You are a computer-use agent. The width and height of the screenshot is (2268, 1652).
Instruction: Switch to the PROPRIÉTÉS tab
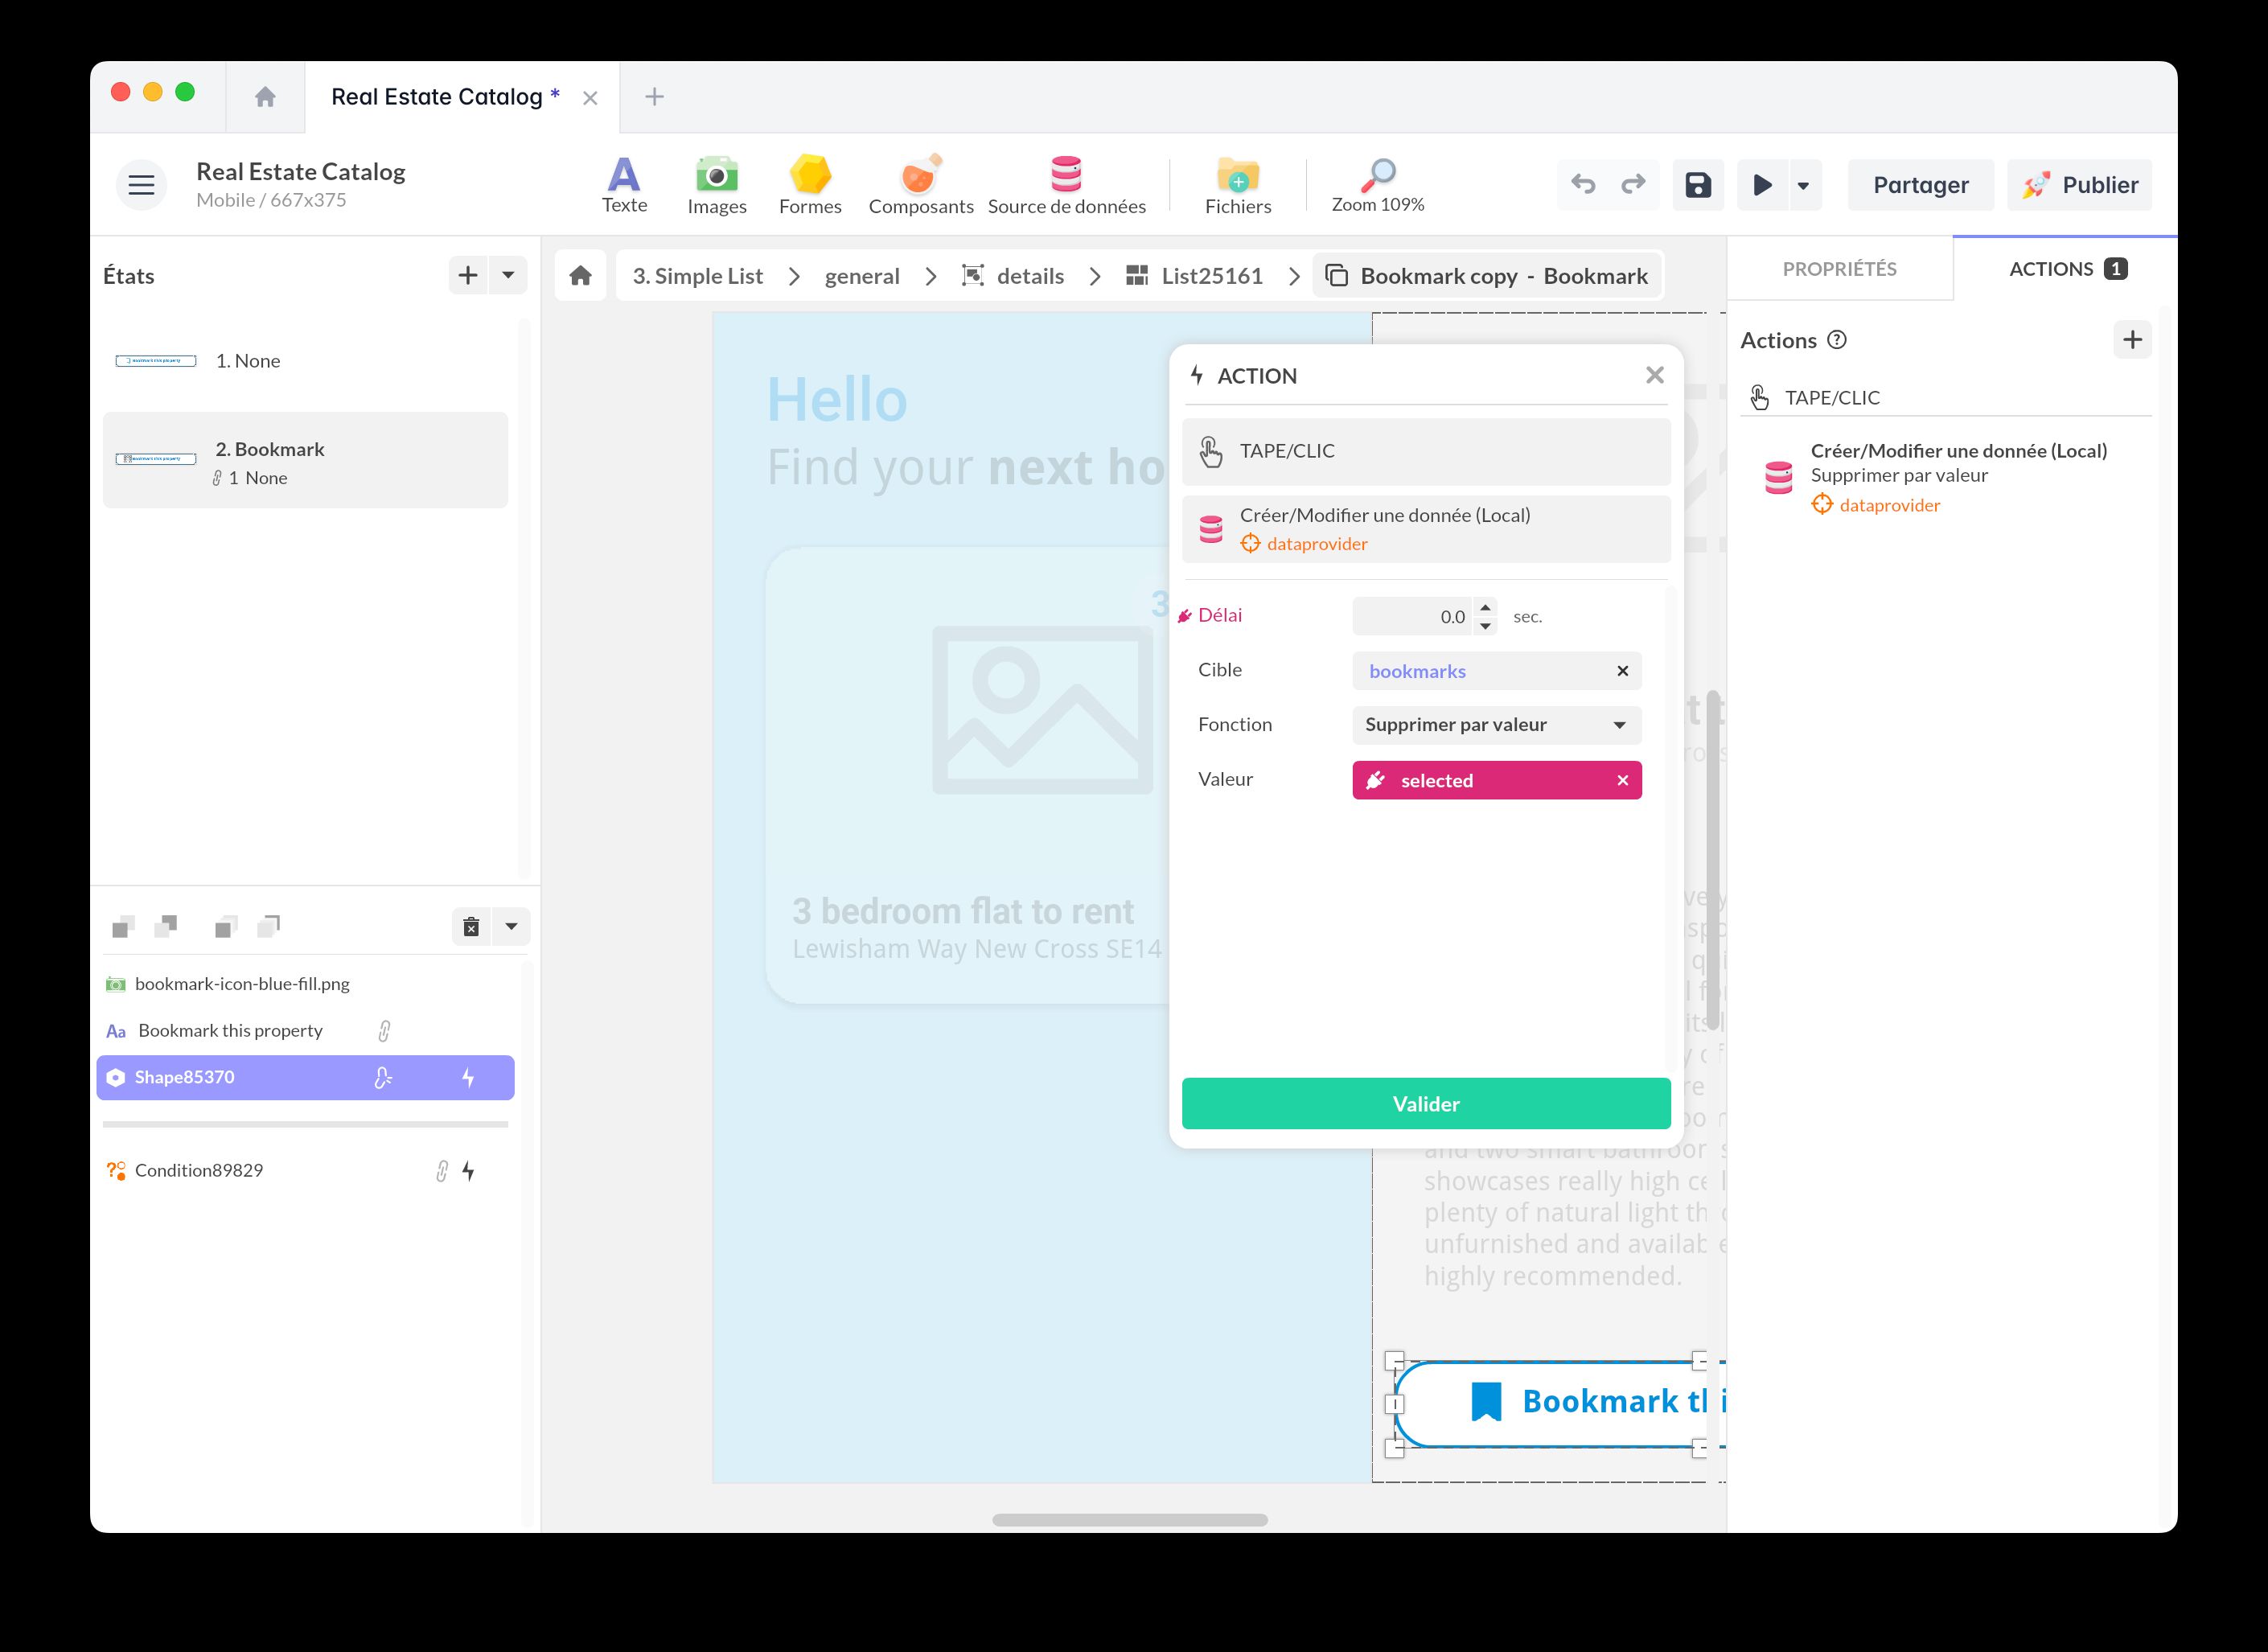click(x=1839, y=269)
